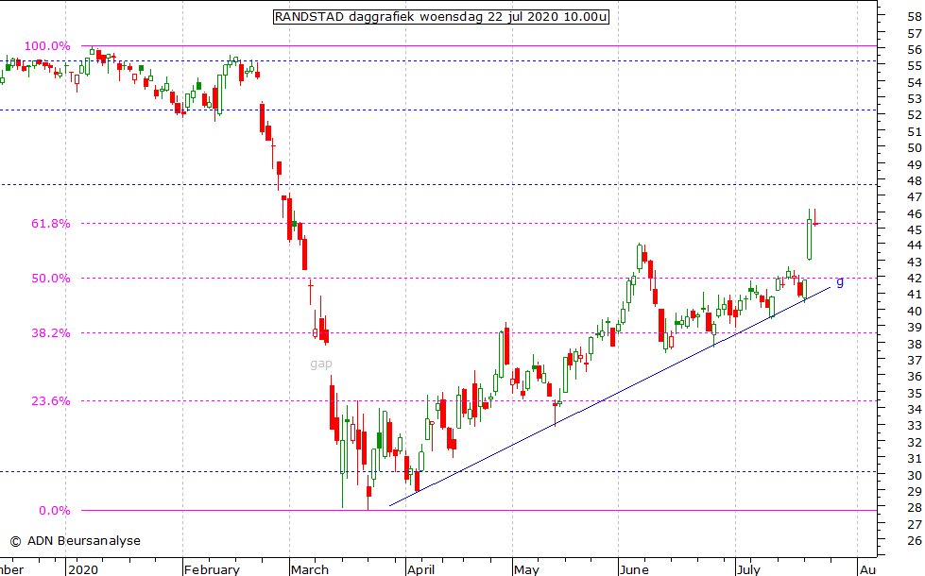This screenshot has width=925, height=576.
Task: Click price 30 on the right axis
Action: coord(915,475)
